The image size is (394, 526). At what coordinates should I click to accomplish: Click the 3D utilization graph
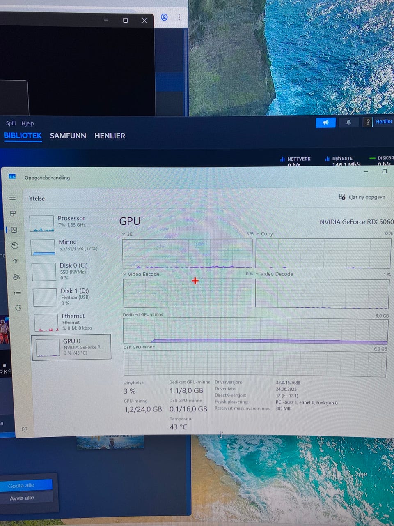tap(188, 253)
